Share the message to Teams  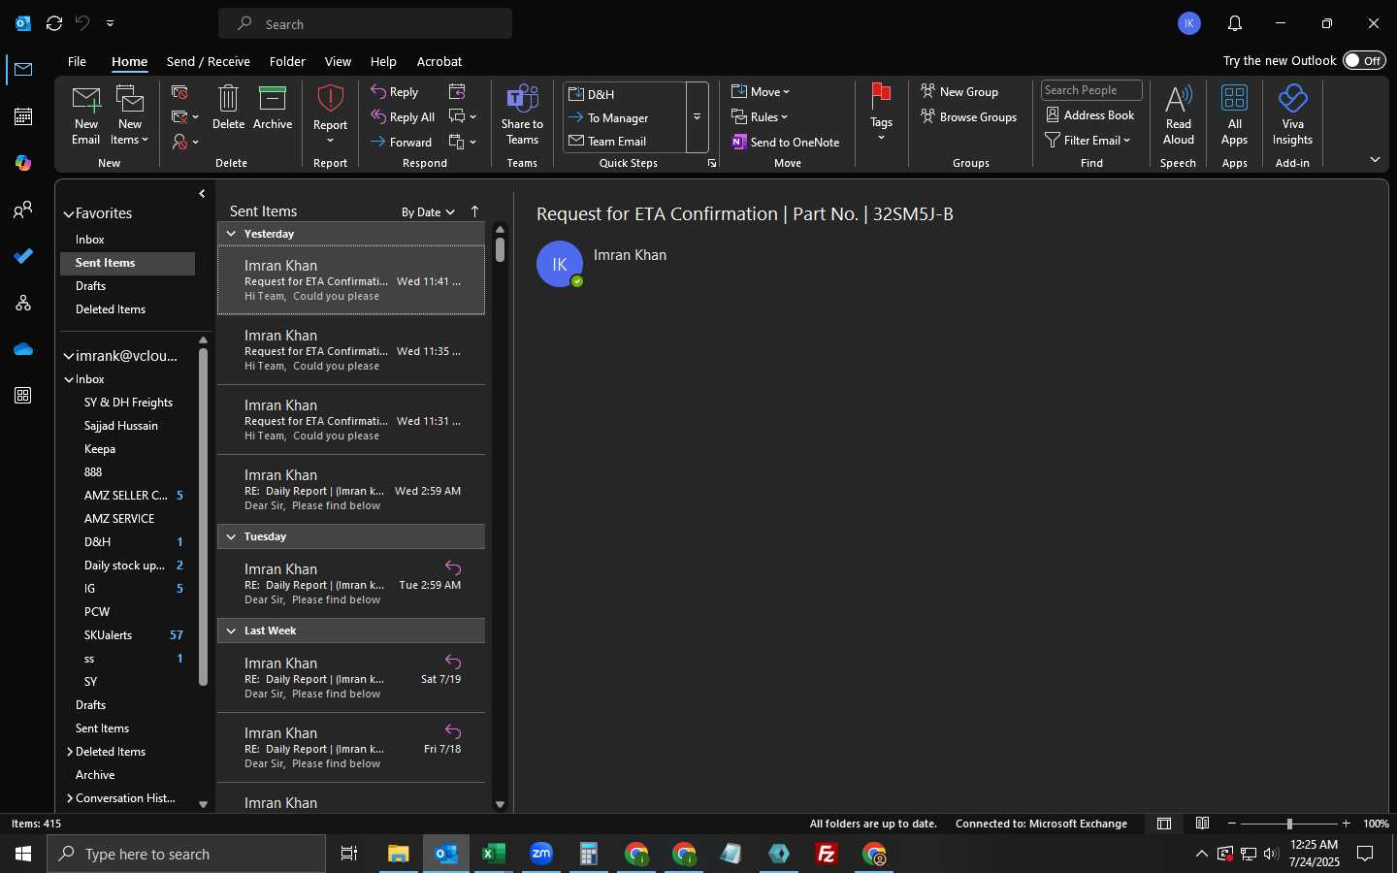pos(522,114)
